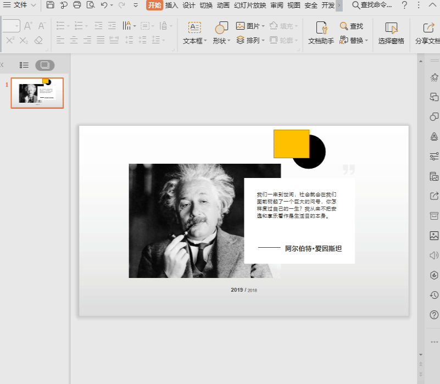Click the Print icon in top toolbar

point(77,5)
